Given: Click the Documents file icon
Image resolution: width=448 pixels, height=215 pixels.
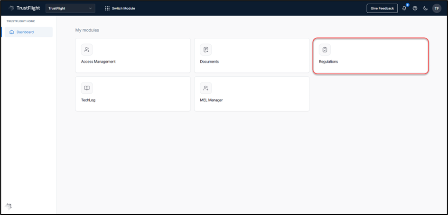Looking at the screenshot, I should click(x=205, y=50).
